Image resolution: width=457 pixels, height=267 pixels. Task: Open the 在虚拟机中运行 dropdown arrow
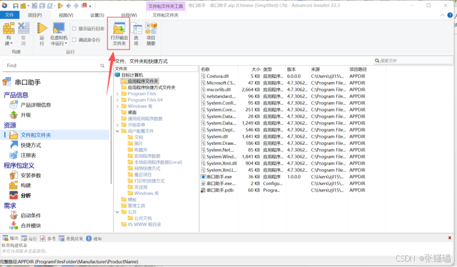click(x=66, y=43)
